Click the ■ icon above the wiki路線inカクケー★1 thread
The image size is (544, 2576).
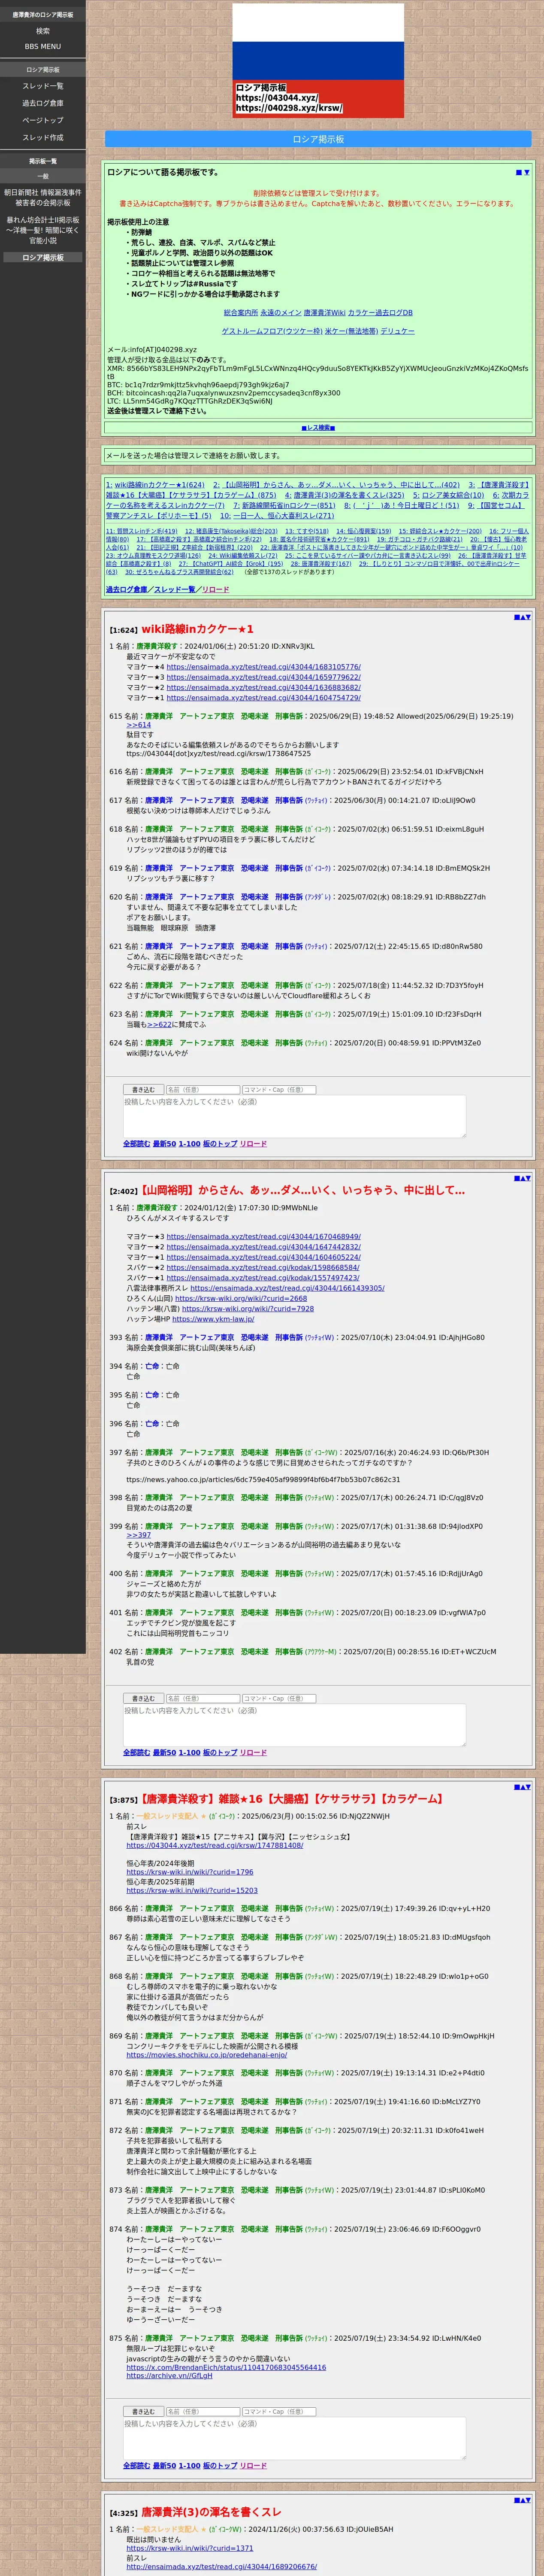[516, 617]
